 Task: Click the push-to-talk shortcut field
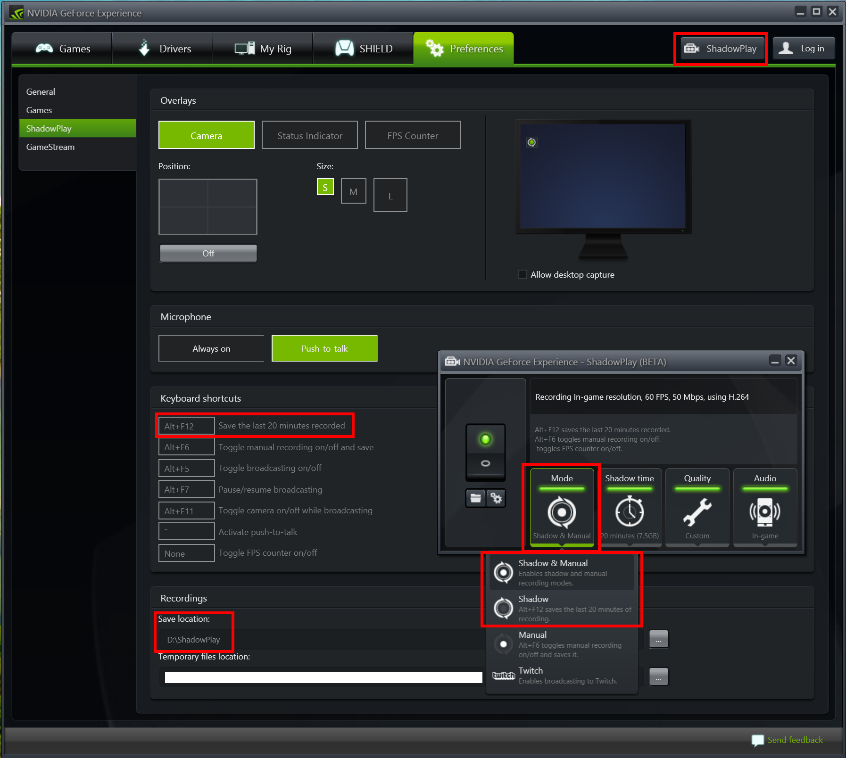[x=186, y=532]
